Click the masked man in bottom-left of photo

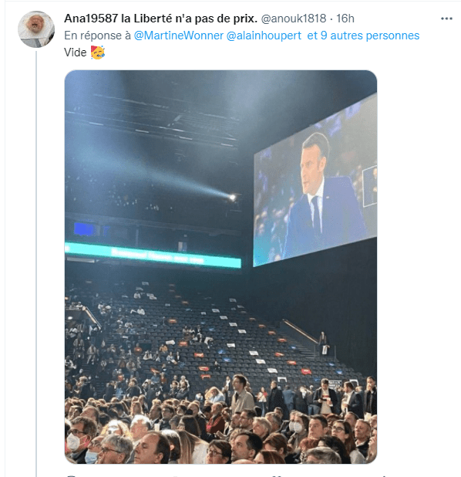click(79, 437)
